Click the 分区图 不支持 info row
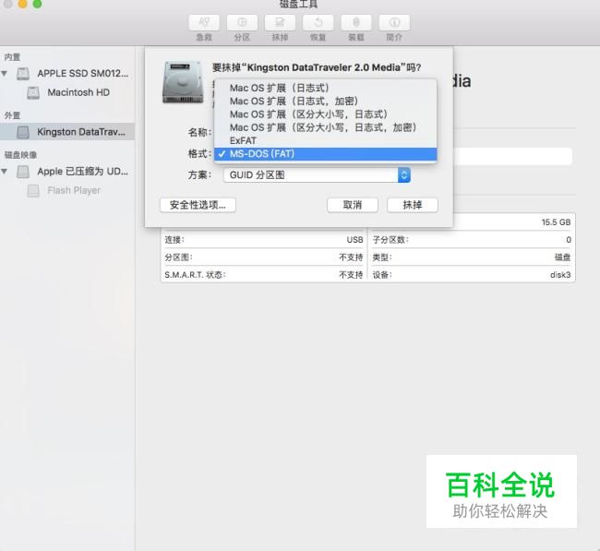 tap(264, 258)
